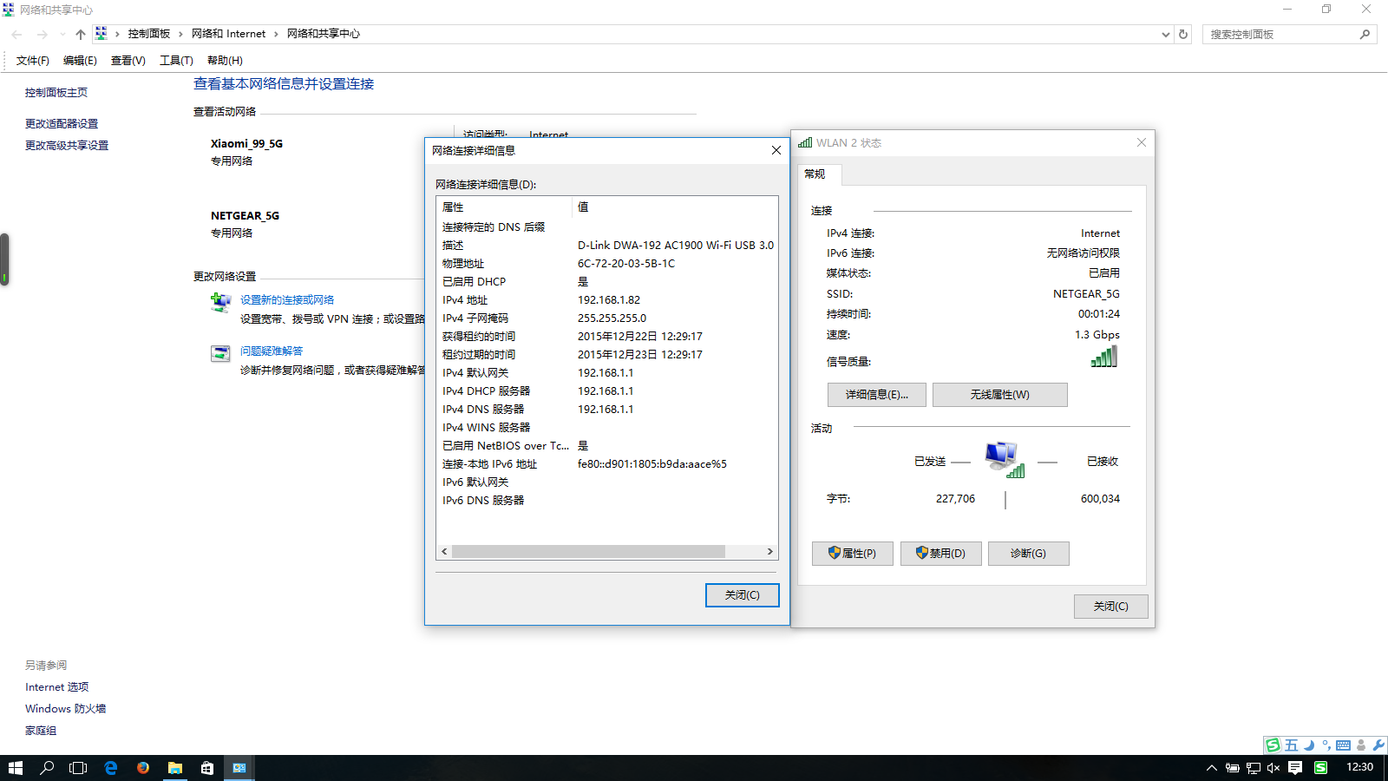The width and height of the screenshot is (1388, 781).
Task: Open the 工具(T) menu
Action: pos(176,61)
